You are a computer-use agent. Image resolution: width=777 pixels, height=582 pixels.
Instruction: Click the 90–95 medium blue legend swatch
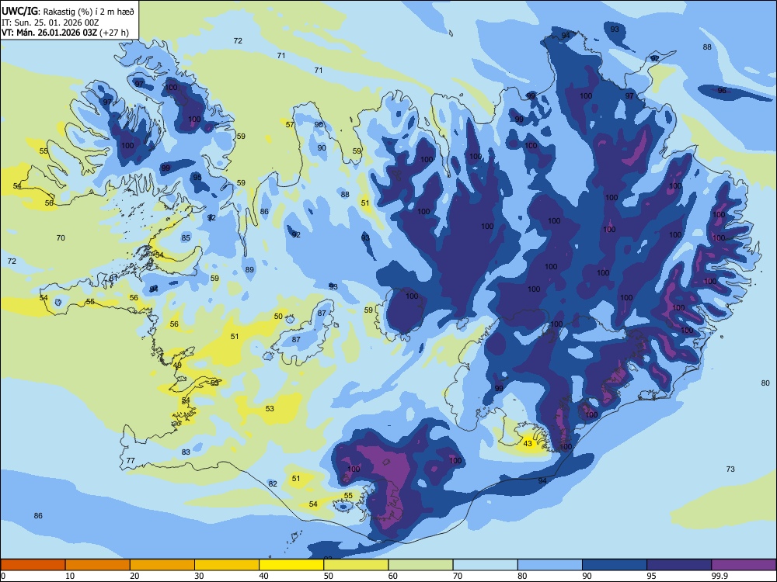615,565
